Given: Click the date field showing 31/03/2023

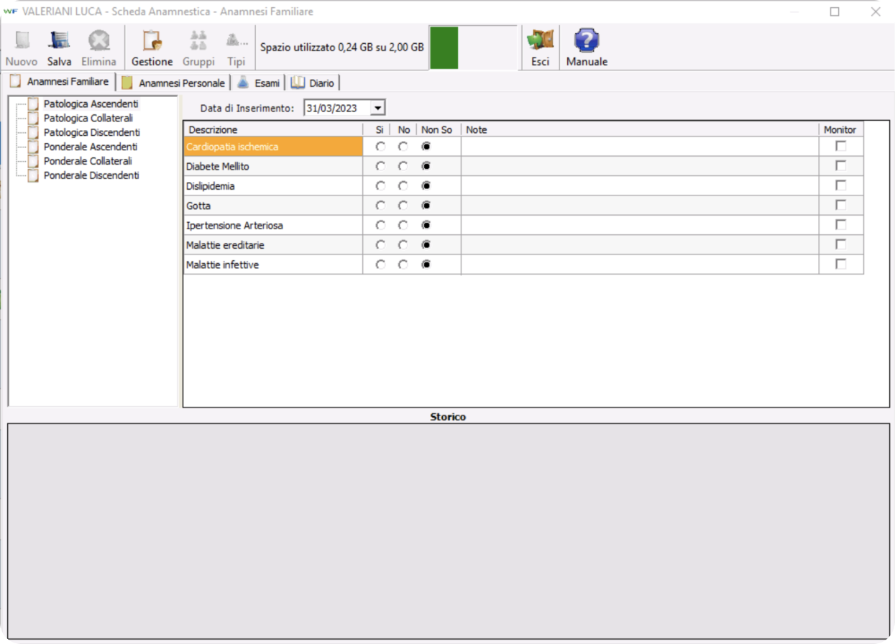Looking at the screenshot, I should [x=337, y=109].
